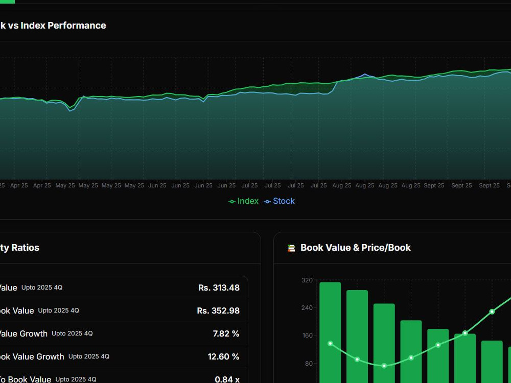
Task: Click the 160 y-axis label
Action: pyautogui.click(x=307, y=336)
